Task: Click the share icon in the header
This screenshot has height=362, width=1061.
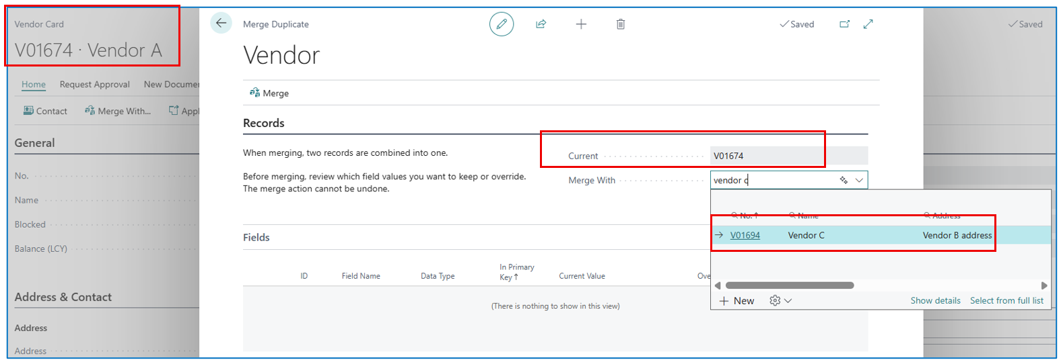Action: (x=541, y=24)
